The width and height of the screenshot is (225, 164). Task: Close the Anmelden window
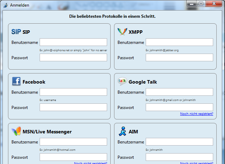214,3
